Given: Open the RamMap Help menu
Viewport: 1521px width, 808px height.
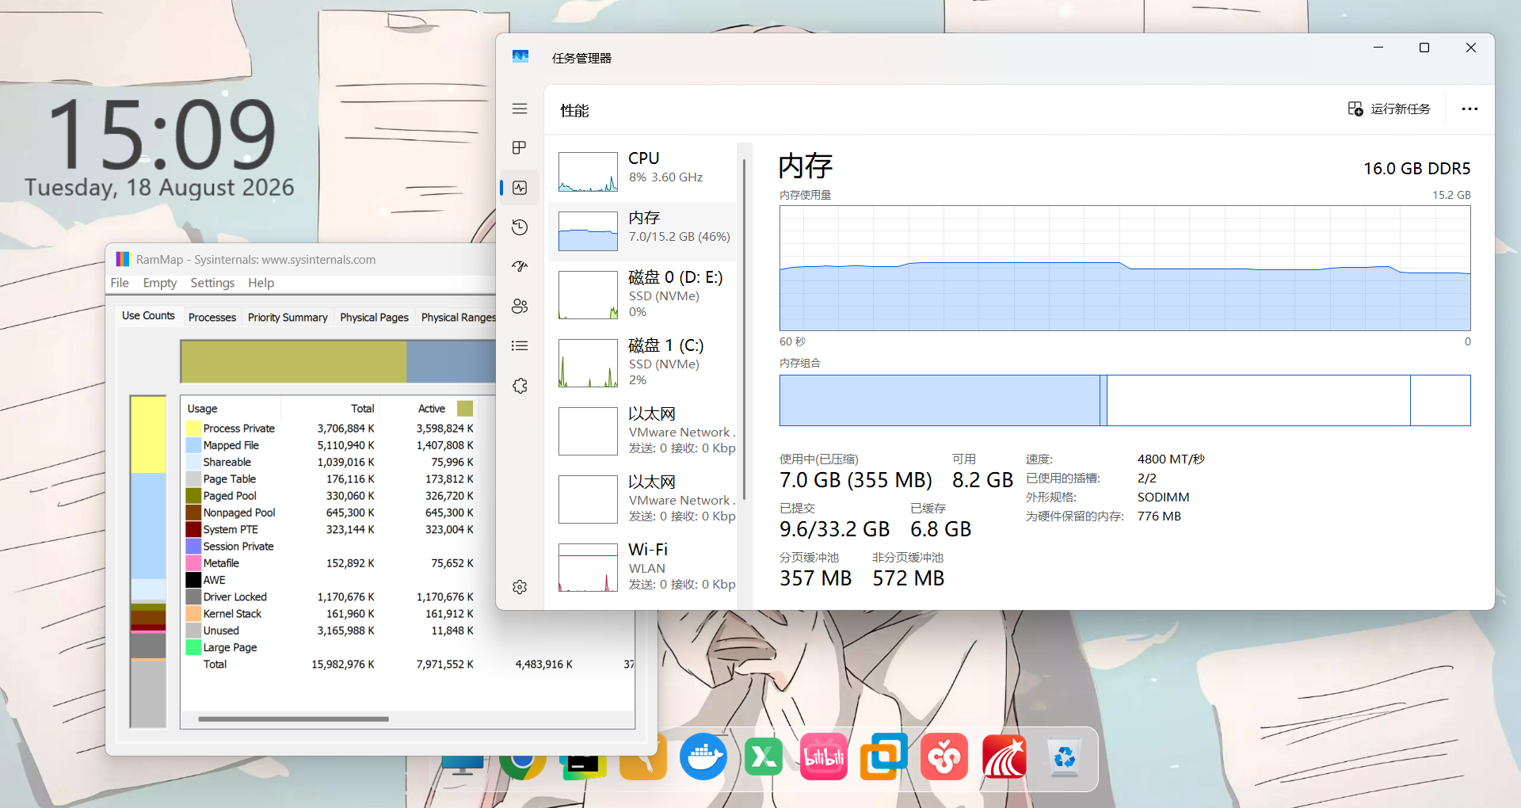Looking at the screenshot, I should click(x=261, y=283).
